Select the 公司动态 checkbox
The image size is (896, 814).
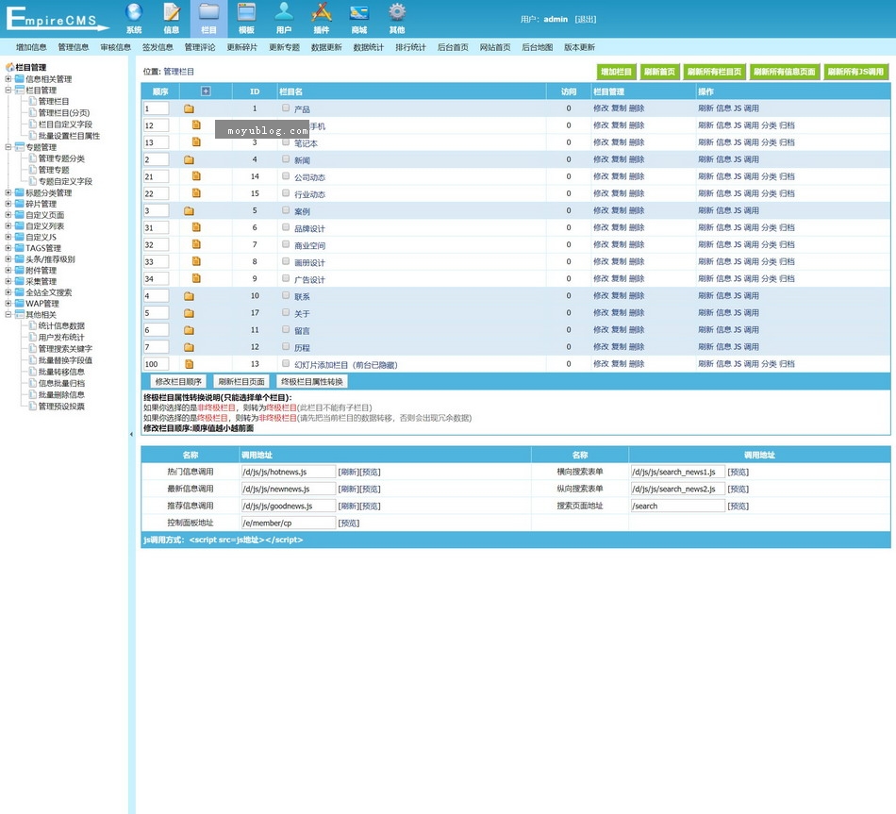tap(286, 176)
